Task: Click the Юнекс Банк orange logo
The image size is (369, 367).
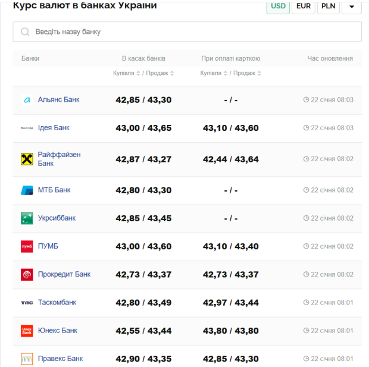Action: pos(27,331)
